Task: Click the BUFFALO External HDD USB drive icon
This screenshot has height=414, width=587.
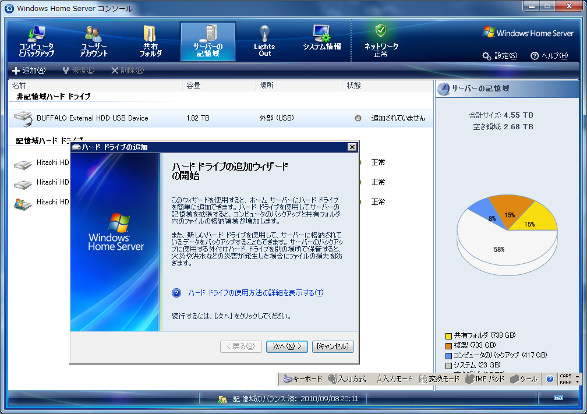Action: tap(23, 118)
